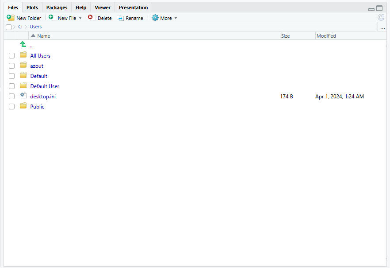Image resolution: width=390 pixels, height=268 pixels.
Task: Click the '...' go to directory button
Action: click(x=382, y=27)
